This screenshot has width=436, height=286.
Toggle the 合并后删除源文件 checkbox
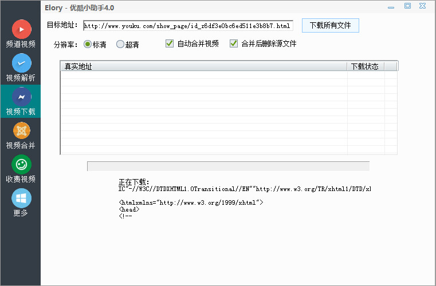click(234, 43)
